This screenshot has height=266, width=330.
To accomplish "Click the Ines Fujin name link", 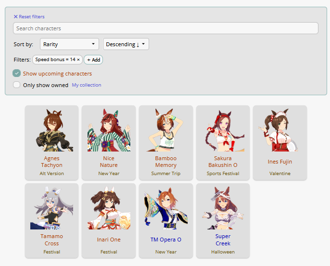I will (x=279, y=162).
